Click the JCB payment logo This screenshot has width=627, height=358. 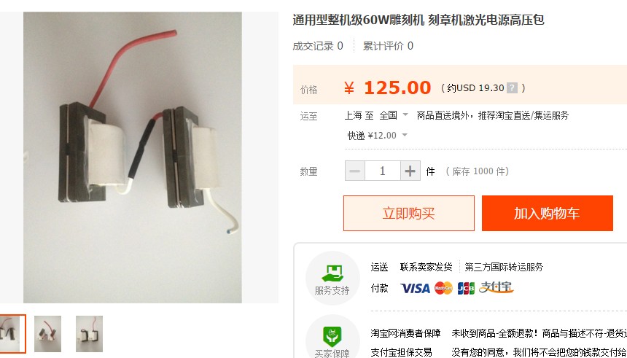click(466, 288)
